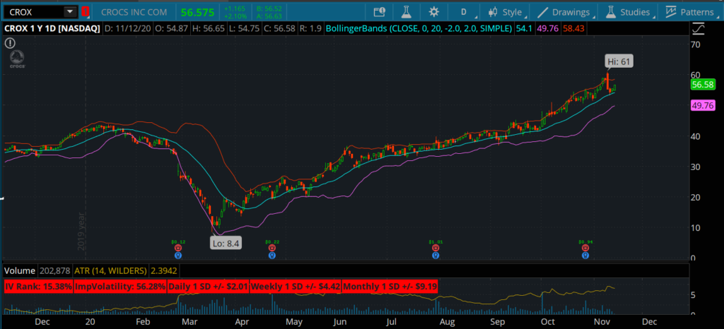This screenshot has height=329, width=724.
Task: Open the Patterns menu
Action: (691, 12)
